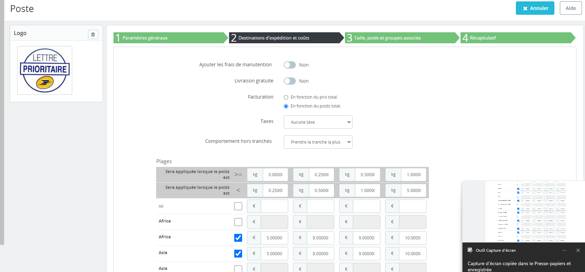585x272 pixels.
Task: Close the Outil Capture d'écran notification
Action: click(x=578, y=250)
